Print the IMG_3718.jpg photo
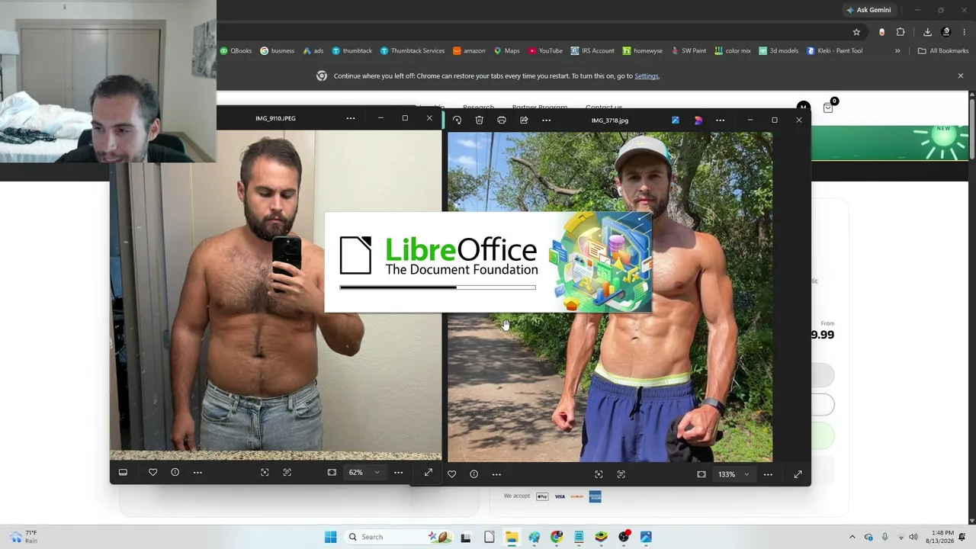 coord(502,120)
